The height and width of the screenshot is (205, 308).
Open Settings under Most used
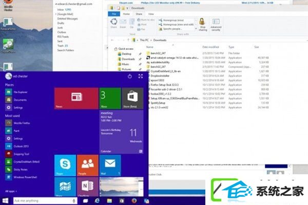coord(14,138)
